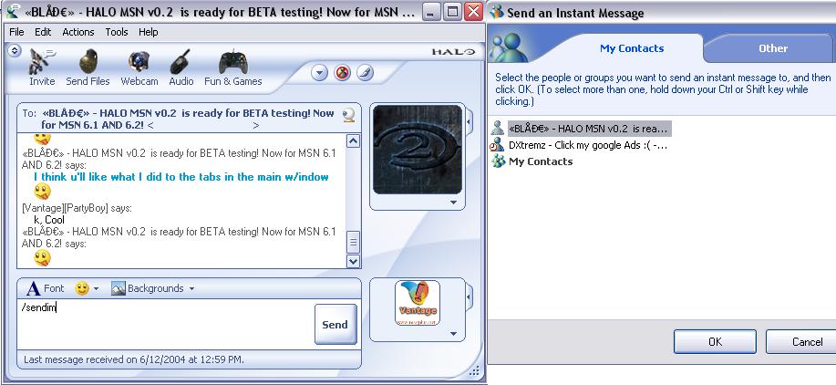Open the Edit menu
This screenshot has height=385, width=836.
click(x=43, y=32)
